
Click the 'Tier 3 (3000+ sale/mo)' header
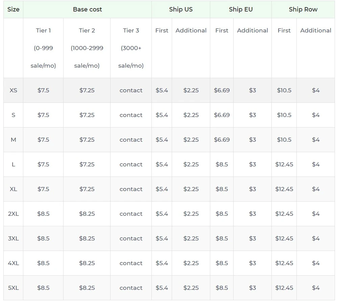tap(130, 48)
